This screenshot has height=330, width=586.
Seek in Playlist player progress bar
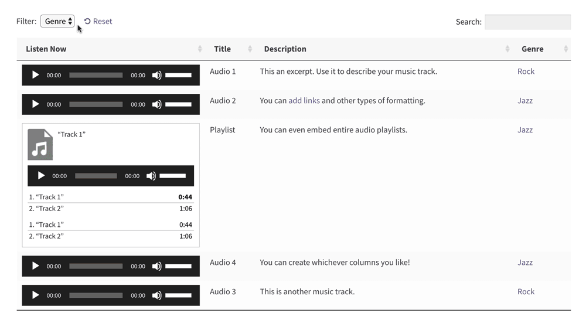coord(96,176)
